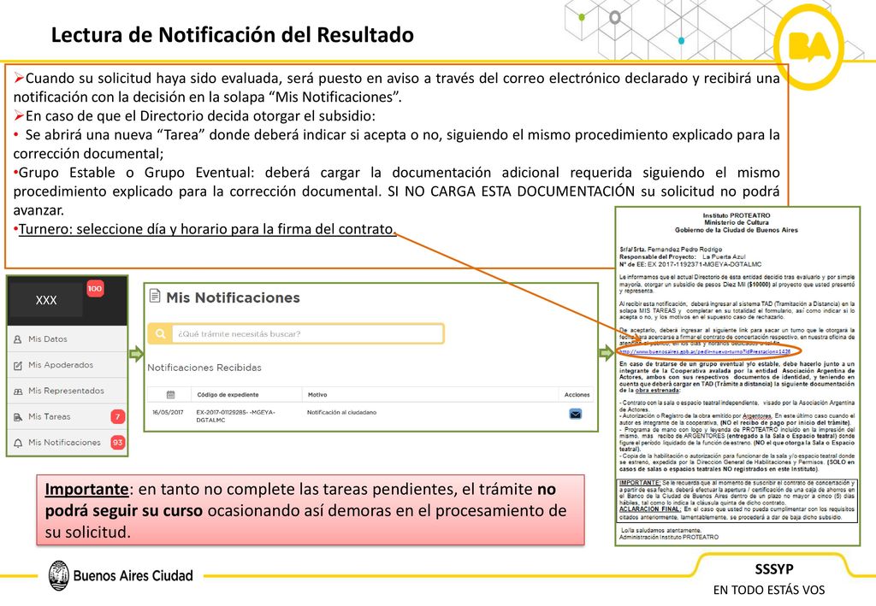This screenshot has height=606, width=876.
Task: Click the magnifier search icon
Action: 160,333
